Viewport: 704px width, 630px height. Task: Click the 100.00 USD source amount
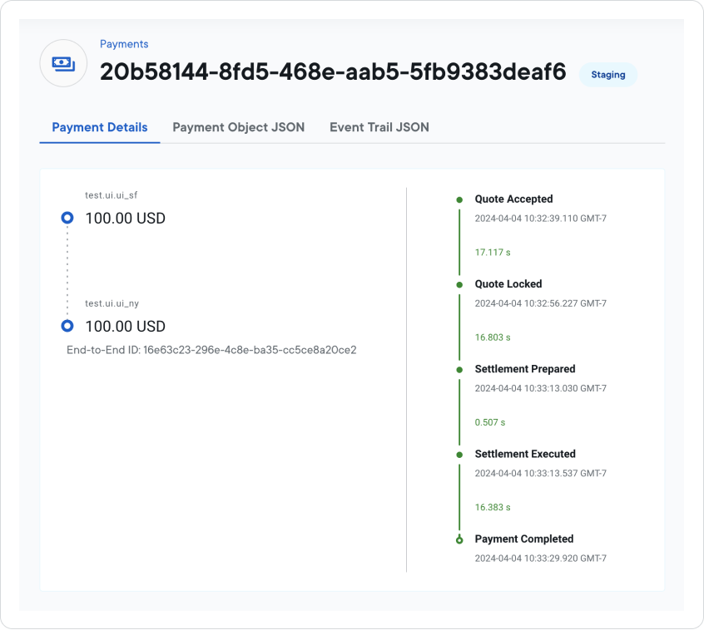125,218
